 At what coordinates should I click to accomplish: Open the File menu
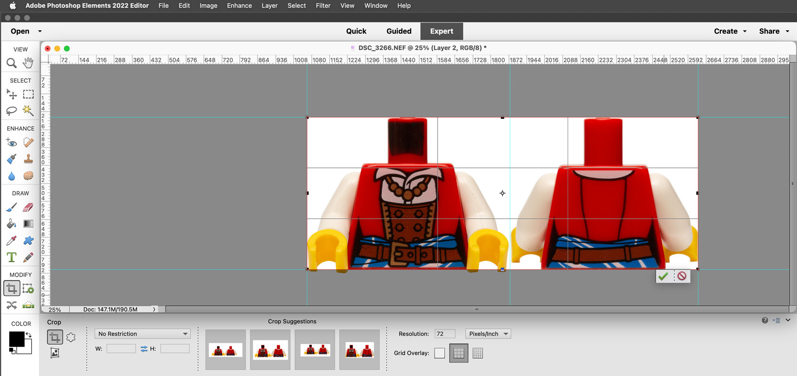[164, 6]
